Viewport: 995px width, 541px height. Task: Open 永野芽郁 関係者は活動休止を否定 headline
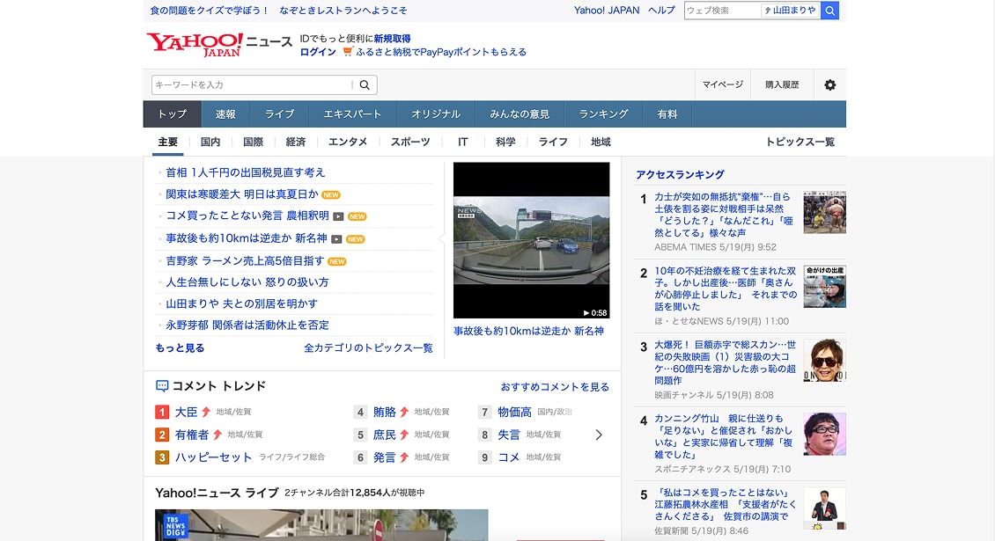(247, 325)
